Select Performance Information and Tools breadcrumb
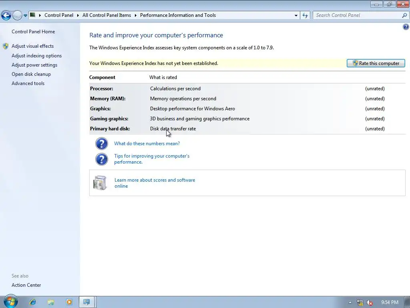The height and width of the screenshot is (308, 410). tap(178, 15)
